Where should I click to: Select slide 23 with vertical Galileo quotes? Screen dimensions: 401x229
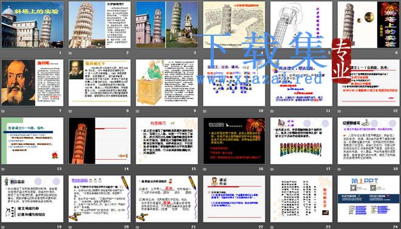[301, 199]
